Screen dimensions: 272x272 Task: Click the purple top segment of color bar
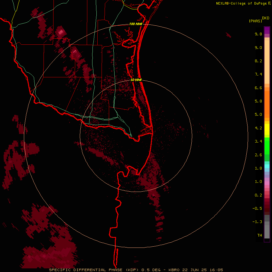click(267, 30)
